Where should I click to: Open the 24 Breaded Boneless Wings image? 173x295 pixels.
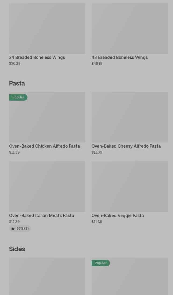[x=47, y=29]
